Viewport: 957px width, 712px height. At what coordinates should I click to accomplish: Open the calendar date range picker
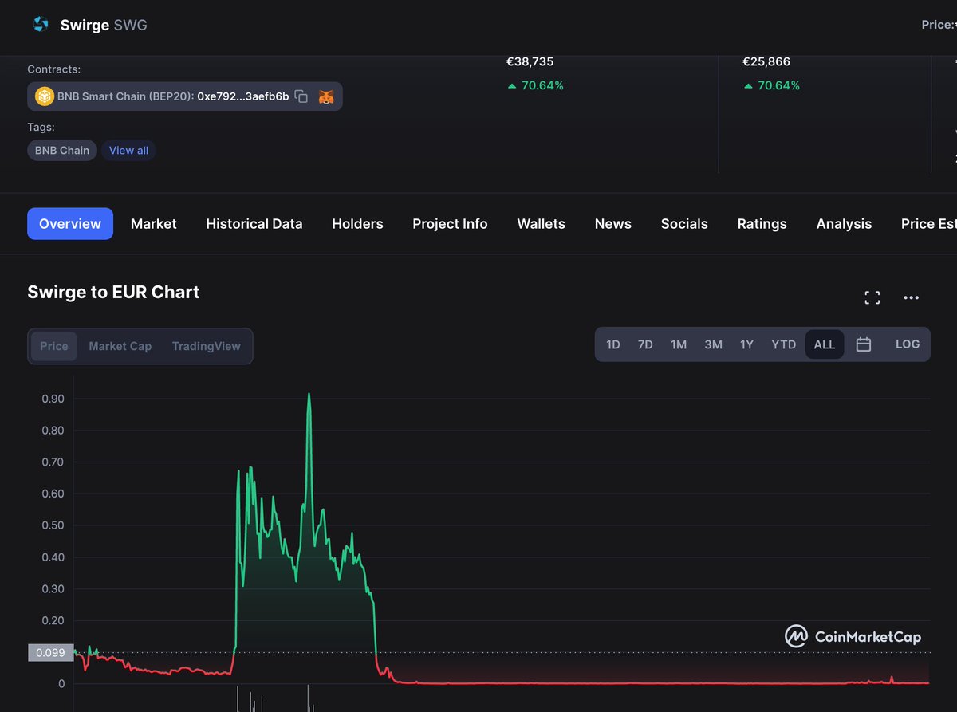[864, 344]
